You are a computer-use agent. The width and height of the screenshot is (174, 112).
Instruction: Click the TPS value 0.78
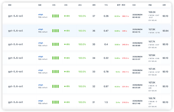pos(106,72)
